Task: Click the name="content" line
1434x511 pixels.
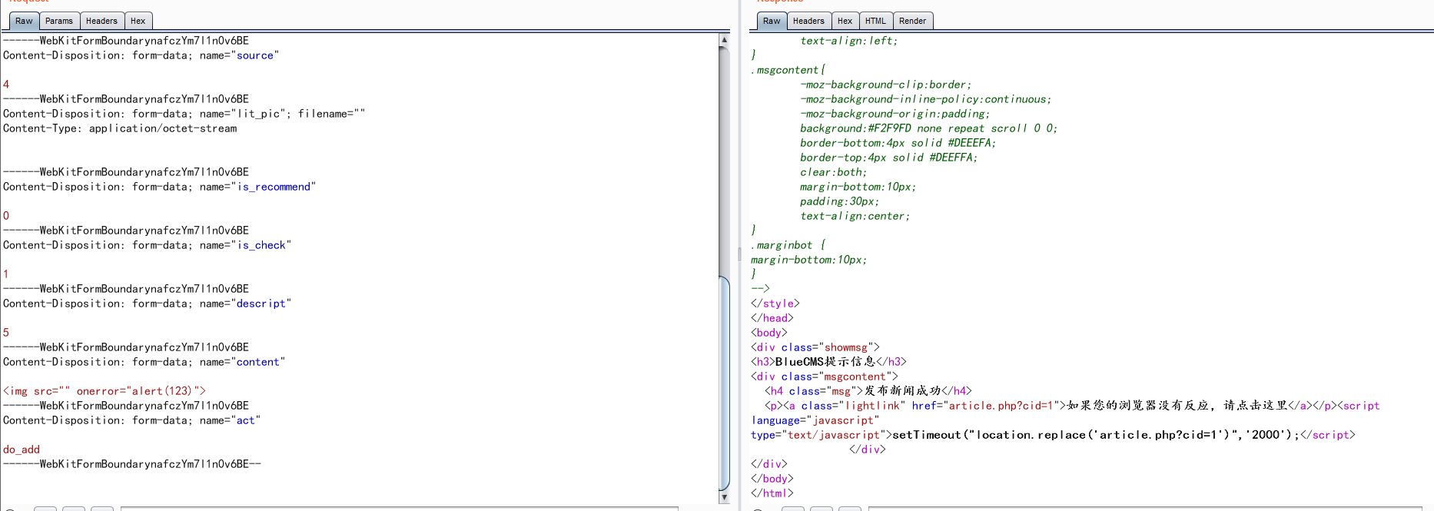Action: point(144,362)
